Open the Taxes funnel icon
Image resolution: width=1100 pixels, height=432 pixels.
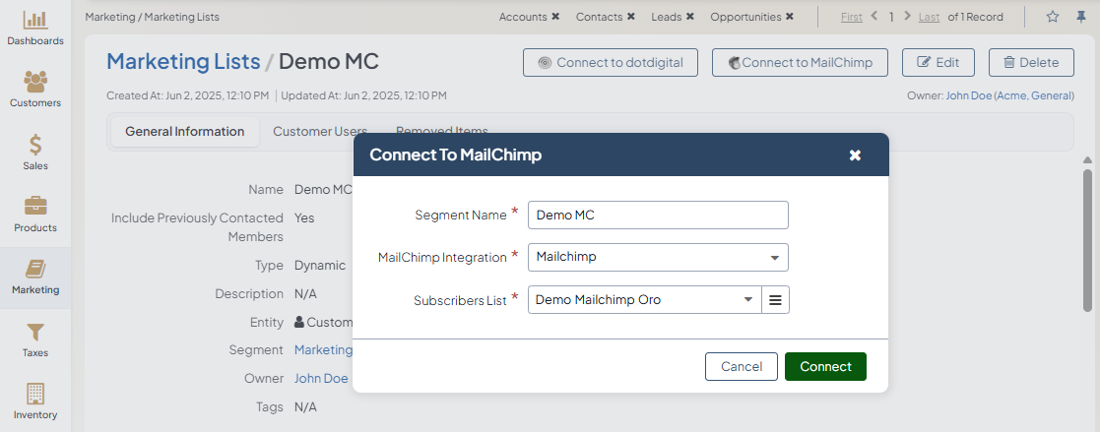35,339
